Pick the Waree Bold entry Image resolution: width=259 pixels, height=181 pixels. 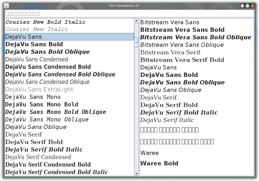[197, 163]
